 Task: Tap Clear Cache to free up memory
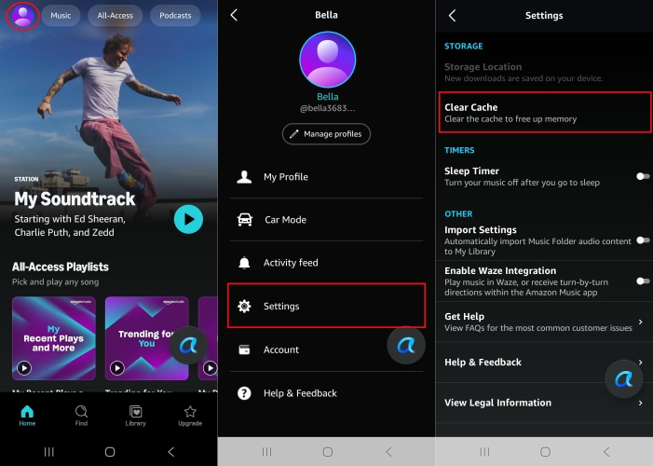545,113
